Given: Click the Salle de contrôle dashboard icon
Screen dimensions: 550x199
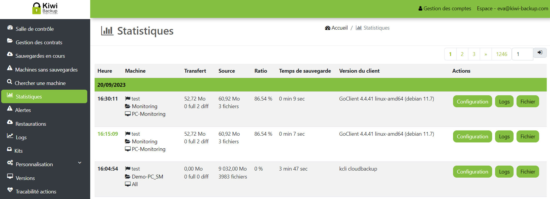Looking at the screenshot, I should click(10, 28).
